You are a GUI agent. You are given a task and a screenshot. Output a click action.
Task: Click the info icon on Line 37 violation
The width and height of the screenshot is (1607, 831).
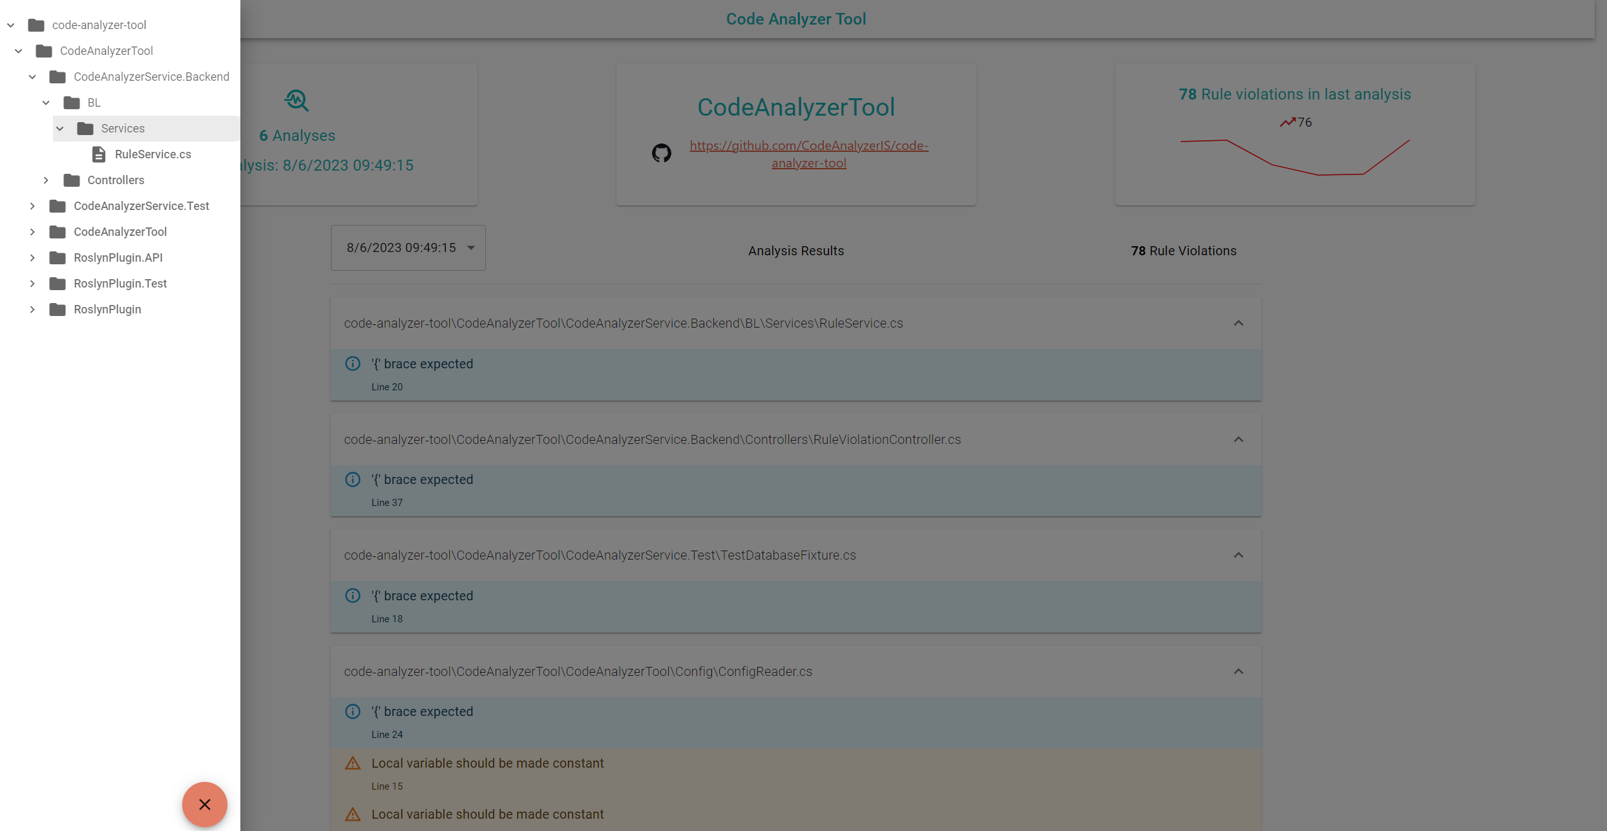tap(353, 479)
